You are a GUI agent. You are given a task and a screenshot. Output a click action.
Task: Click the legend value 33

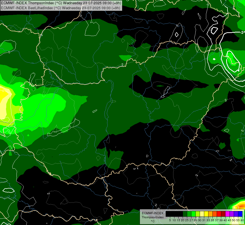point(208,220)
